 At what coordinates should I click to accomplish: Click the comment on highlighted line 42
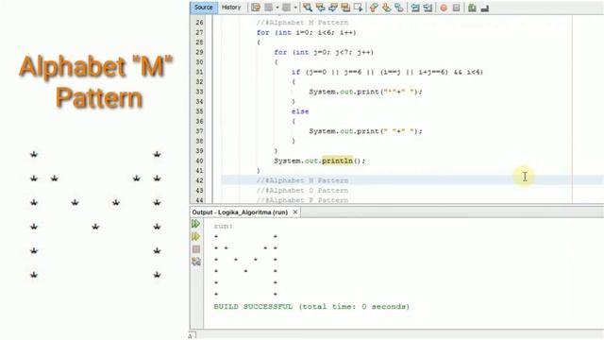tap(302, 180)
